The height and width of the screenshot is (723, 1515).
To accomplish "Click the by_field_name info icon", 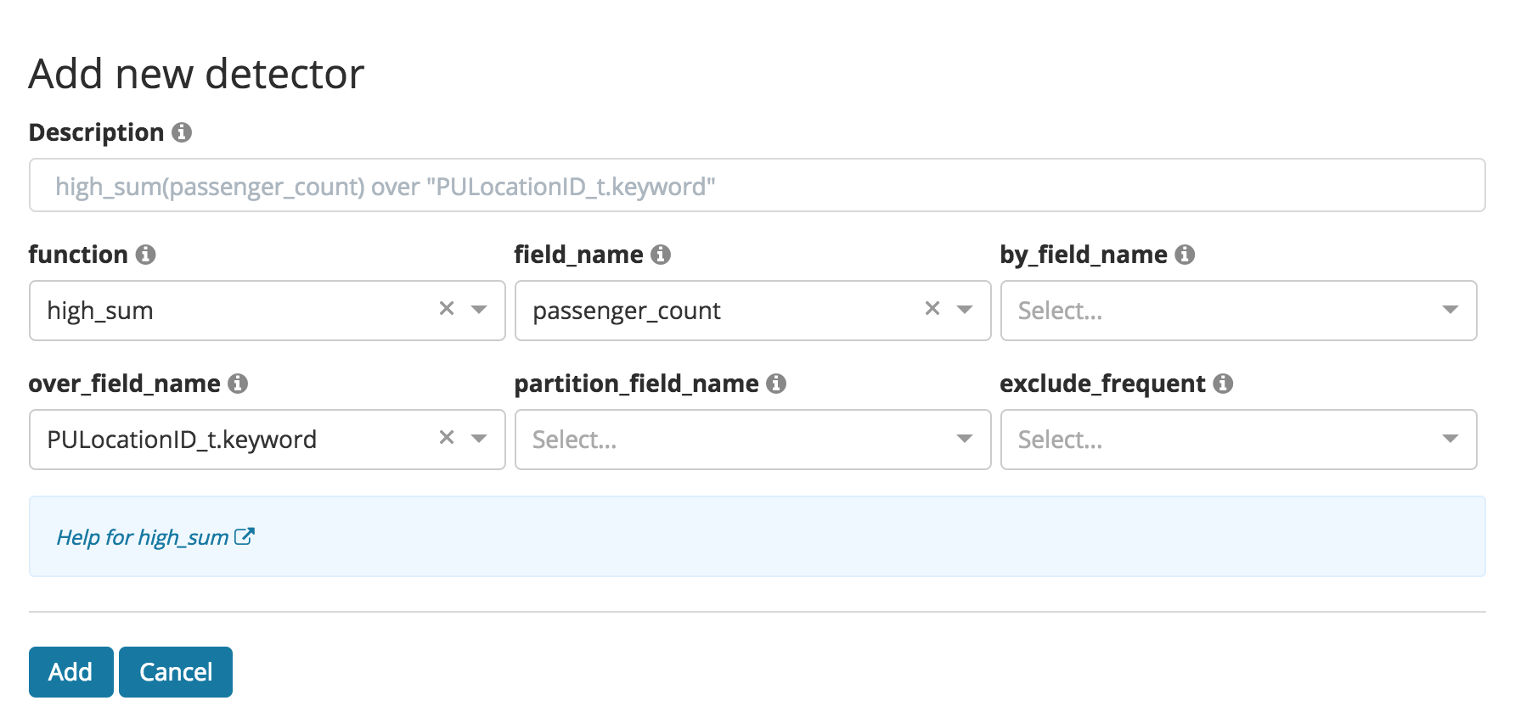I will (1186, 255).
